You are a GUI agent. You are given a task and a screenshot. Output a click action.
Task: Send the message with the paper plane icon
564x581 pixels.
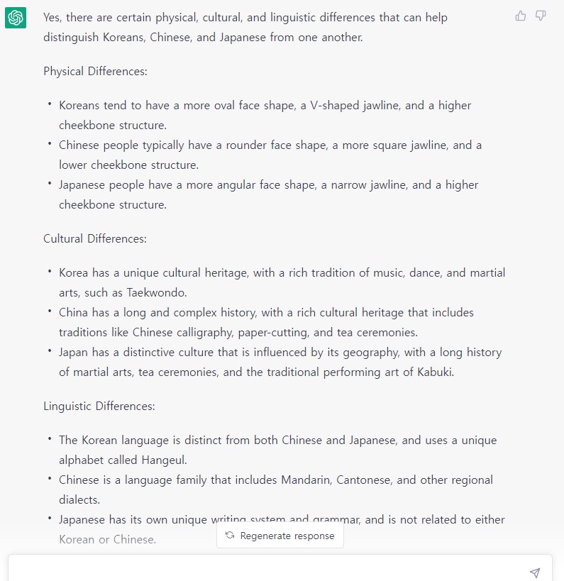pos(535,572)
